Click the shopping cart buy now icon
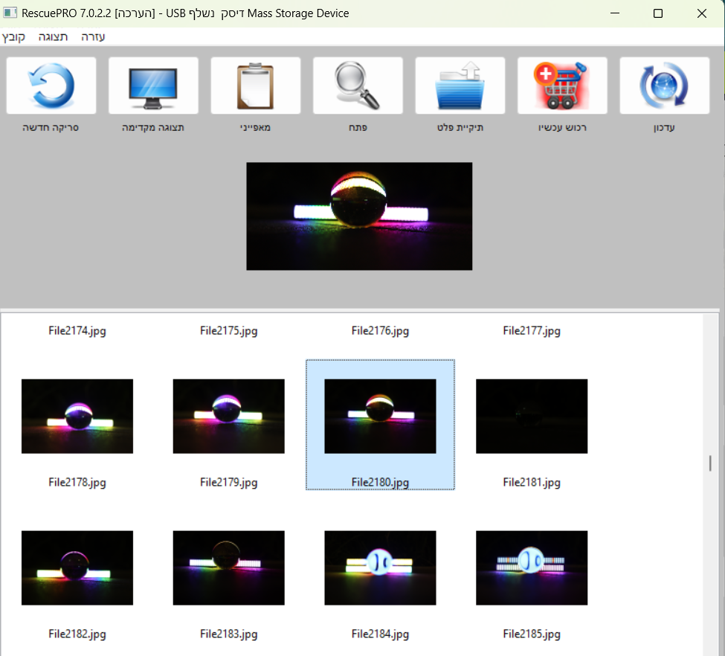This screenshot has width=725, height=656. pos(562,86)
